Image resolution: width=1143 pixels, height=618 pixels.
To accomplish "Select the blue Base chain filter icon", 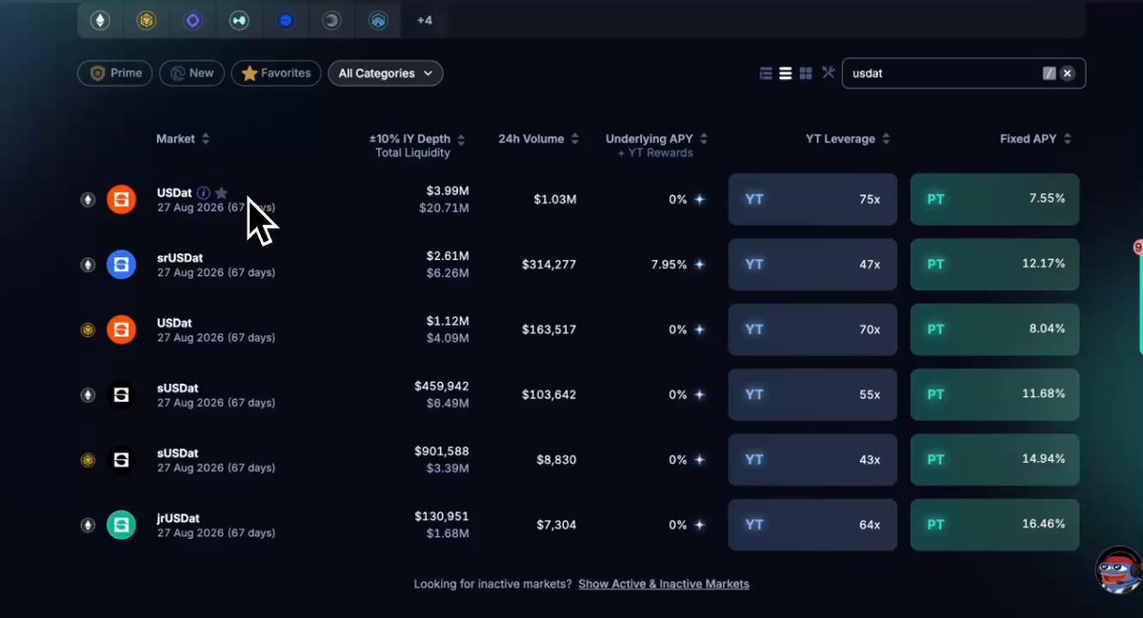I will click(x=285, y=19).
